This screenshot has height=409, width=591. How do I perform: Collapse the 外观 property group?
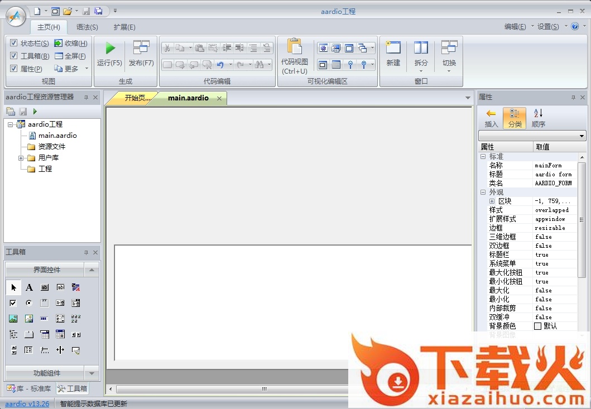click(x=483, y=193)
